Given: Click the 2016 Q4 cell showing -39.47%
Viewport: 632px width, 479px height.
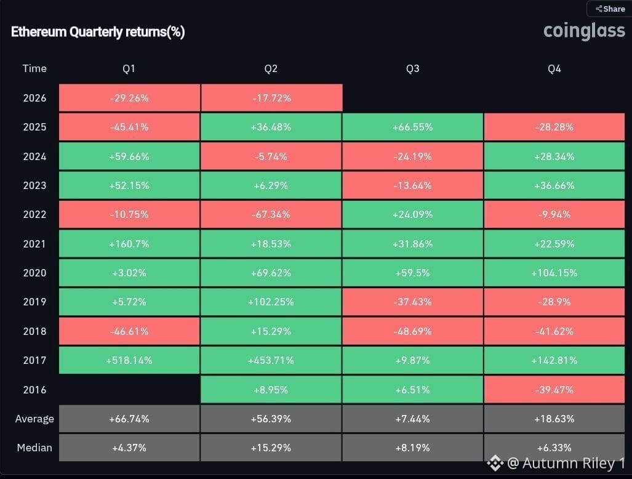Looking at the screenshot, I should coord(554,390).
